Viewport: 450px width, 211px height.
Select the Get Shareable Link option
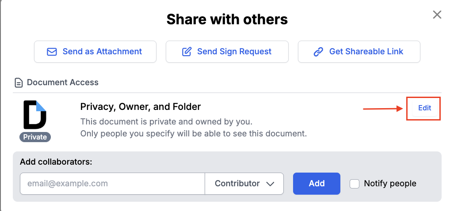tap(359, 52)
